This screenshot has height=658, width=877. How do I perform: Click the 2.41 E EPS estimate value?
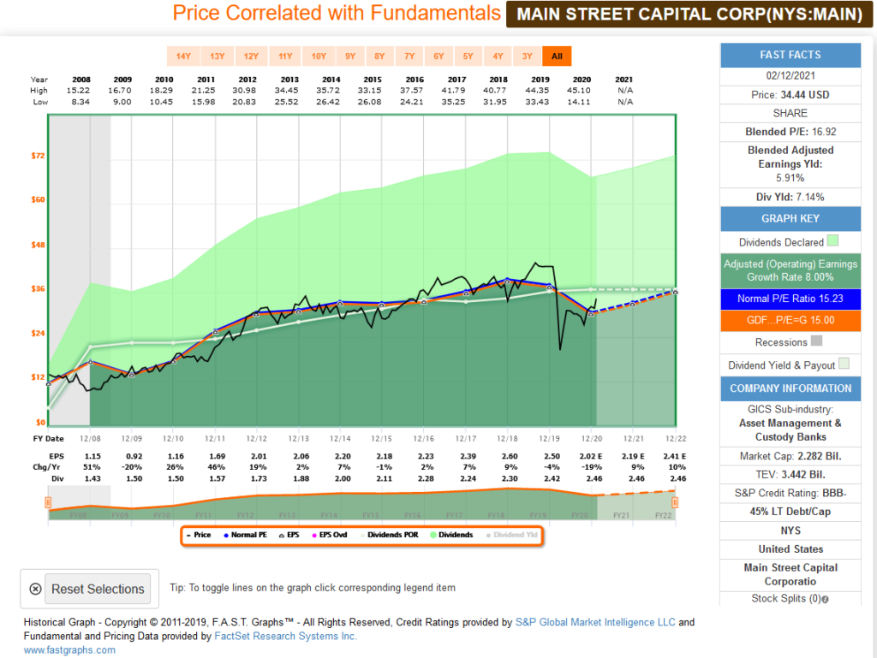click(675, 456)
